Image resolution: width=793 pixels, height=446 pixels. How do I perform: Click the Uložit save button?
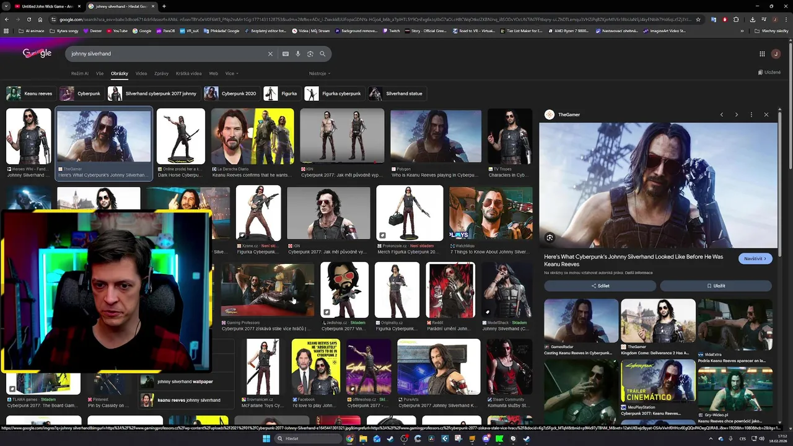click(716, 286)
